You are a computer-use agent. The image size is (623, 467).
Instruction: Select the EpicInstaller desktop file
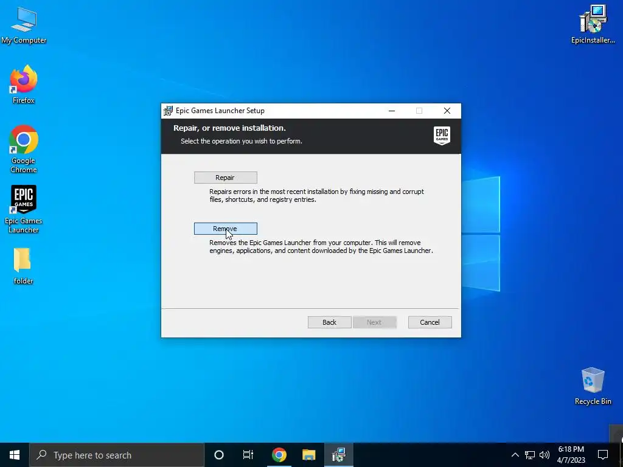point(593,24)
